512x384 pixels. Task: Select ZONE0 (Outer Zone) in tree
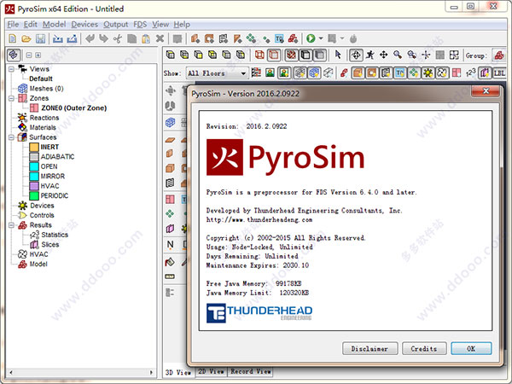73,108
